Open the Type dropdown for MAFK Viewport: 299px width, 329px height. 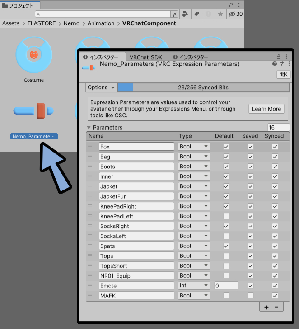194,295
